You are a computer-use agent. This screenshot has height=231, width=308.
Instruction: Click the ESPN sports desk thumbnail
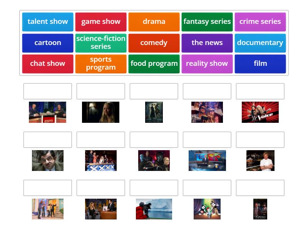point(47,112)
